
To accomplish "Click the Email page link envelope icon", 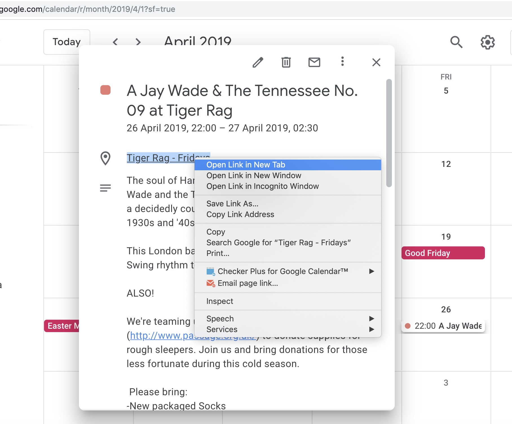I will 211,283.
